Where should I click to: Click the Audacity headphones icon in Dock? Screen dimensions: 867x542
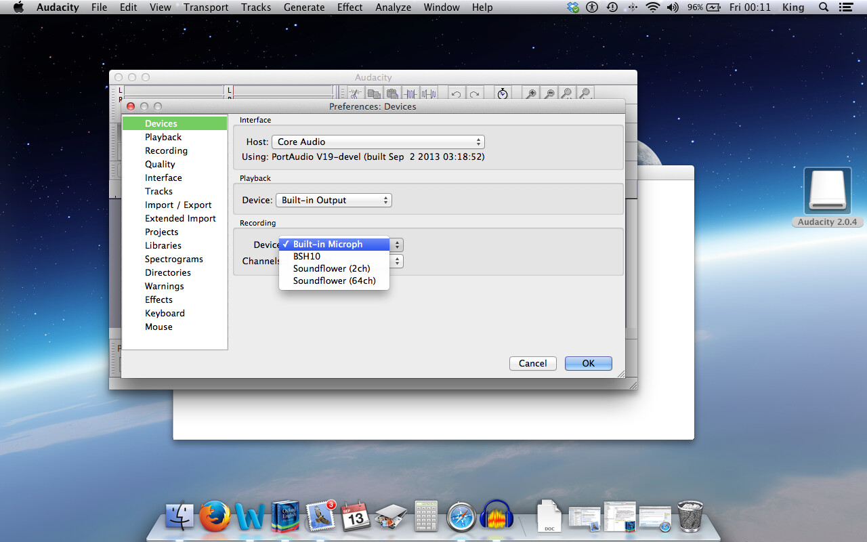click(x=496, y=516)
